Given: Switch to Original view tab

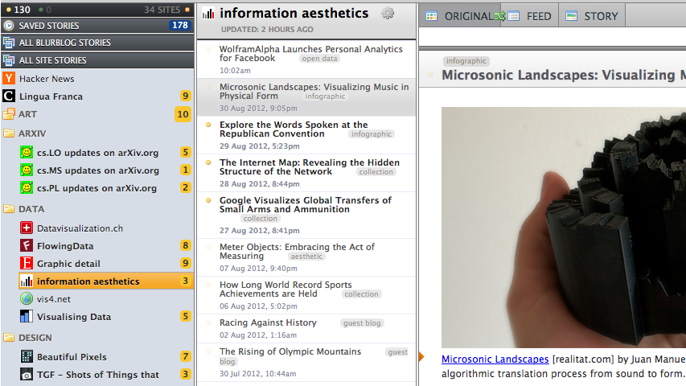Looking at the screenshot, I should coord(459,16).
